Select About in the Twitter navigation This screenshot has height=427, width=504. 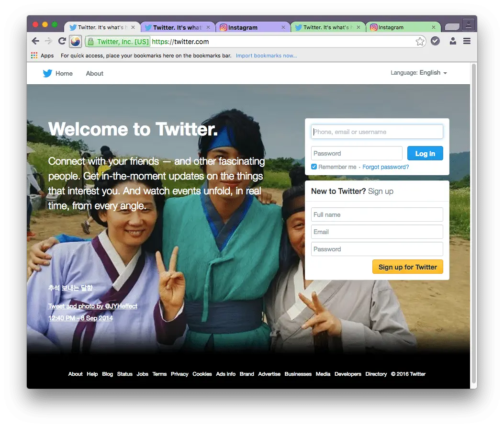tap(94, 73)
